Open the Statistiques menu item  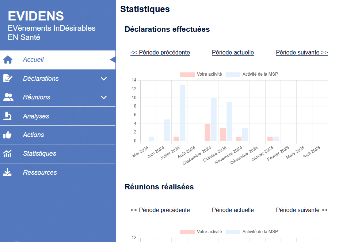[39, 154]
